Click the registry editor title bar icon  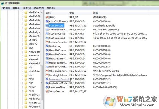pyautogui.click(x=3, y=3)
